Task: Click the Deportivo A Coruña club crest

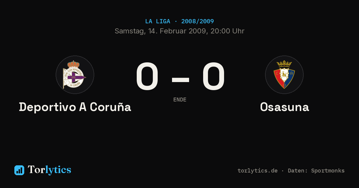Action: click(x=75, y=75)
